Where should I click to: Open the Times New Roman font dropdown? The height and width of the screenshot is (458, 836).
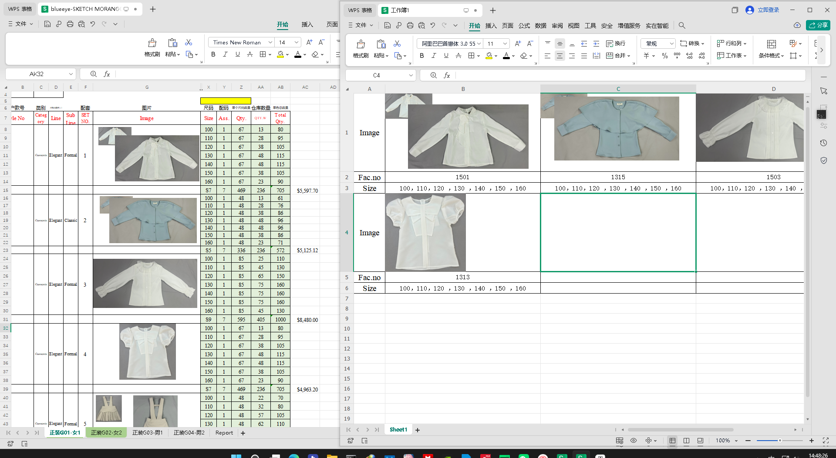[x=270, y=42]
